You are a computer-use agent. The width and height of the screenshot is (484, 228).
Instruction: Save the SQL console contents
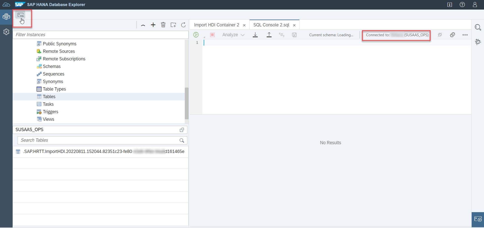(294, 35)
